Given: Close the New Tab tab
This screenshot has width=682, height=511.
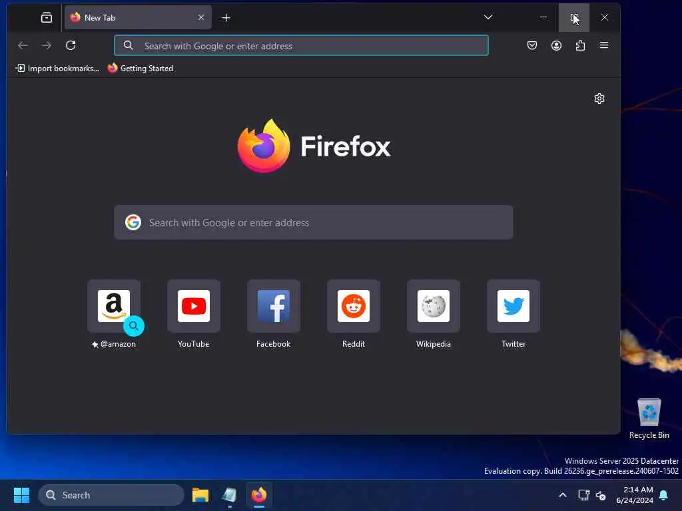Looking at the screenshot, I should [x=201, y=17].
